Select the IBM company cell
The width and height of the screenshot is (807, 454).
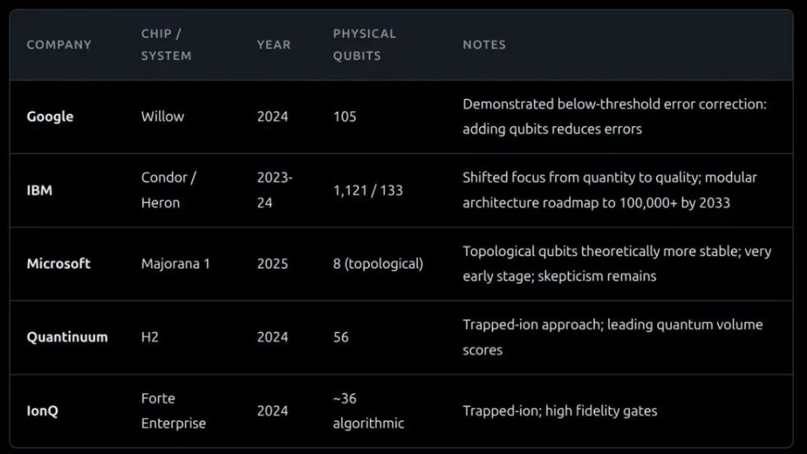click(39, 191)
